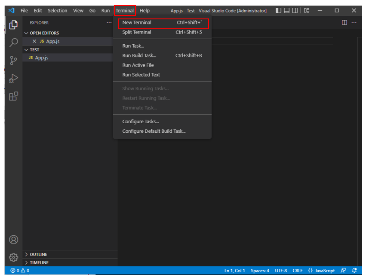Open editor More Actions ellipsis
The height and width of the screenshot is (280, 366).
[x=354, y=23]
